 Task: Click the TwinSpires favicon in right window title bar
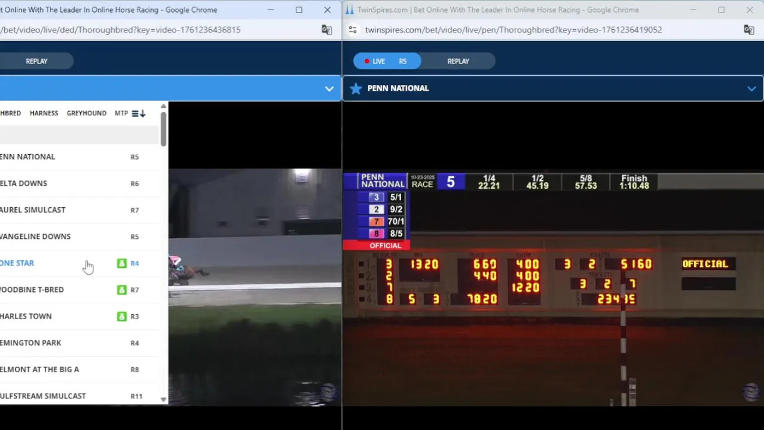(x=350, y=10)
